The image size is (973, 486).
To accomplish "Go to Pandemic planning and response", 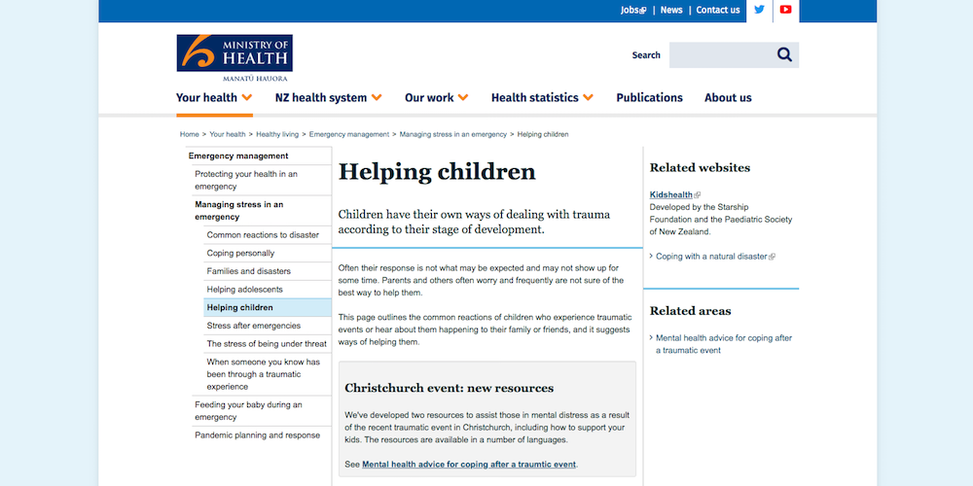I will click(x=257, y=435).
